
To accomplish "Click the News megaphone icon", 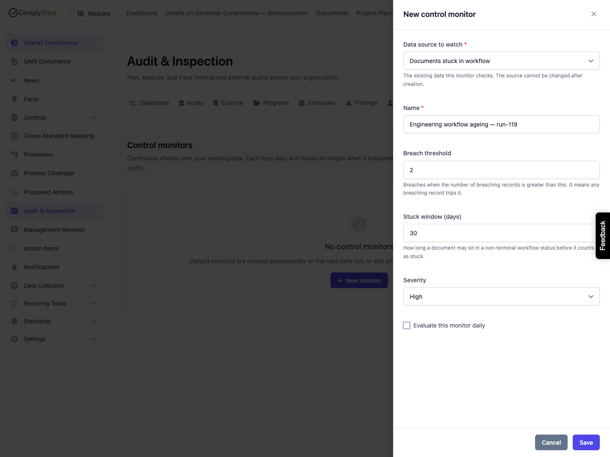I will click(x=14, y=80).
